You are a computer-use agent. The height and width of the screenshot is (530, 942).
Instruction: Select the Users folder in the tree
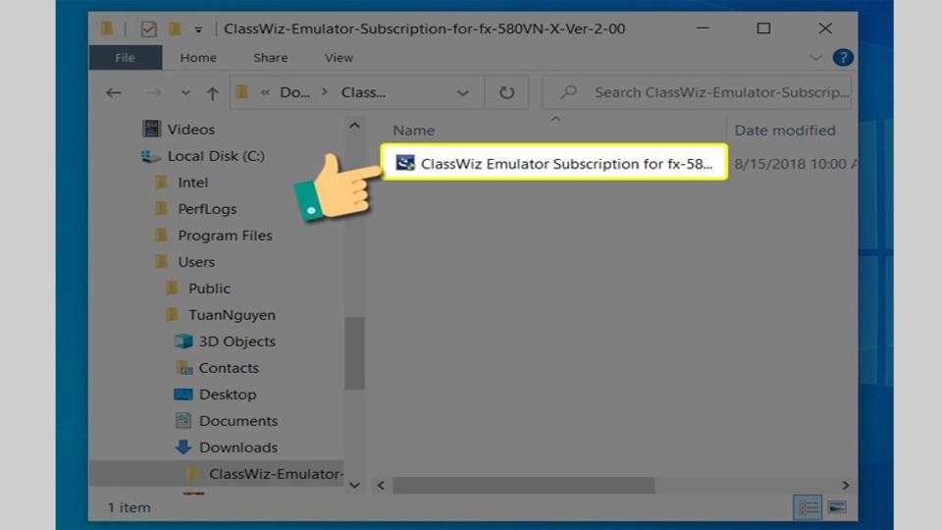(x=196, y=261)
